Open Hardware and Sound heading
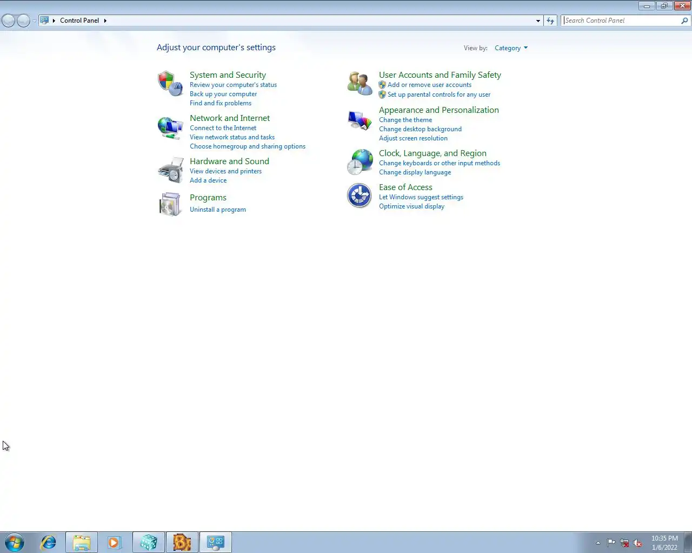Image resolution: width=692 pixels, height=553 pixels. click(x=229, y=161)
